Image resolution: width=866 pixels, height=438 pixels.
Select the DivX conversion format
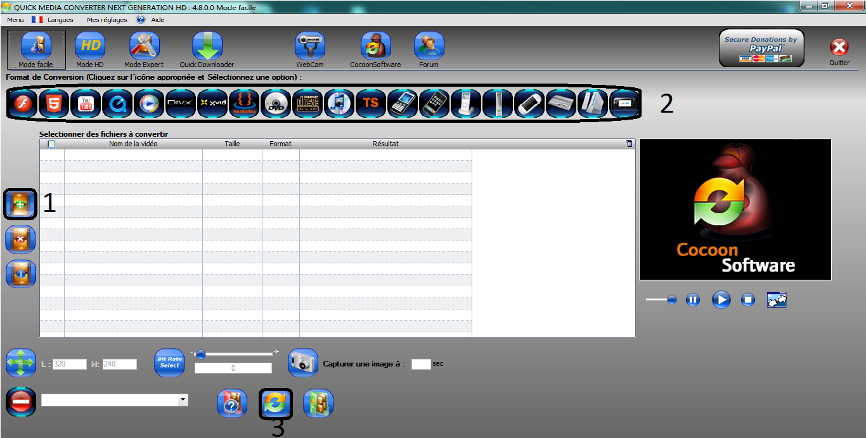pyautogui.click(x=181, y=103)
